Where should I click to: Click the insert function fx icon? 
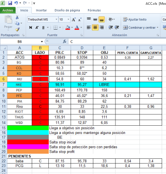click(64, 42)
